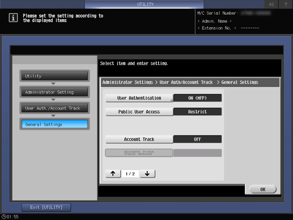Go to previous page with up arrow

point(113,174)
